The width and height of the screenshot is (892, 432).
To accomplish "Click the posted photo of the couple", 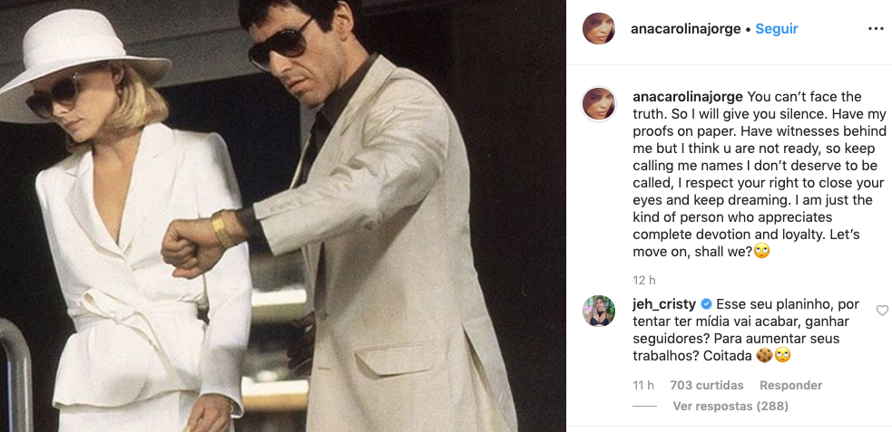I will pyautogui.click(x=283, y=216).
